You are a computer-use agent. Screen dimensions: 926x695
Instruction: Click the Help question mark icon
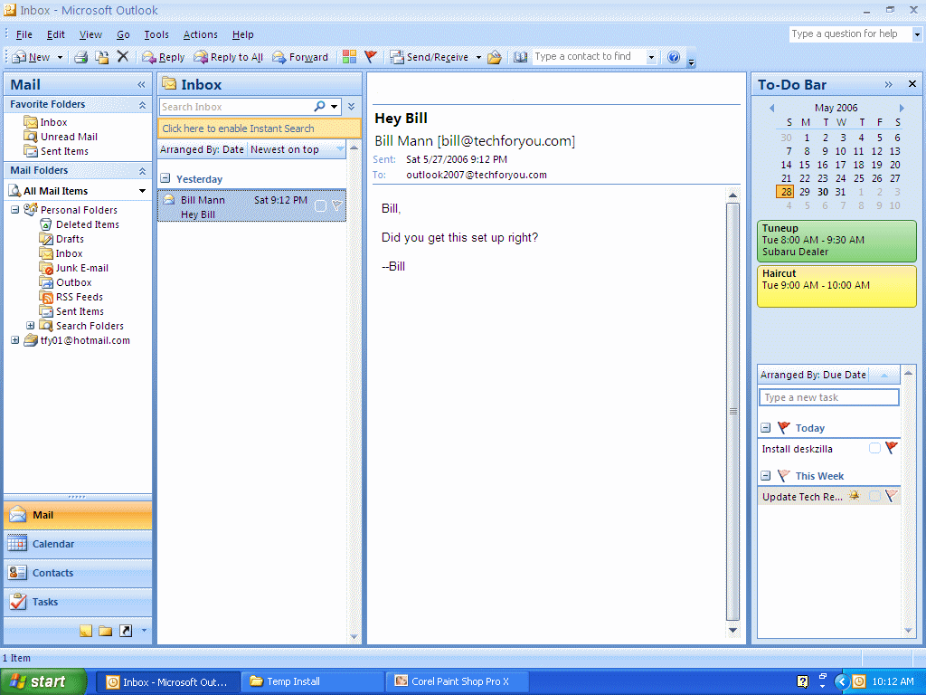674,57
